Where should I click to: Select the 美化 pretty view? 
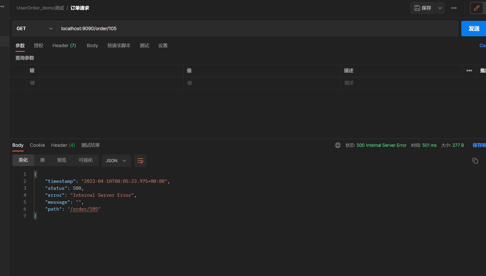[23, 160]
